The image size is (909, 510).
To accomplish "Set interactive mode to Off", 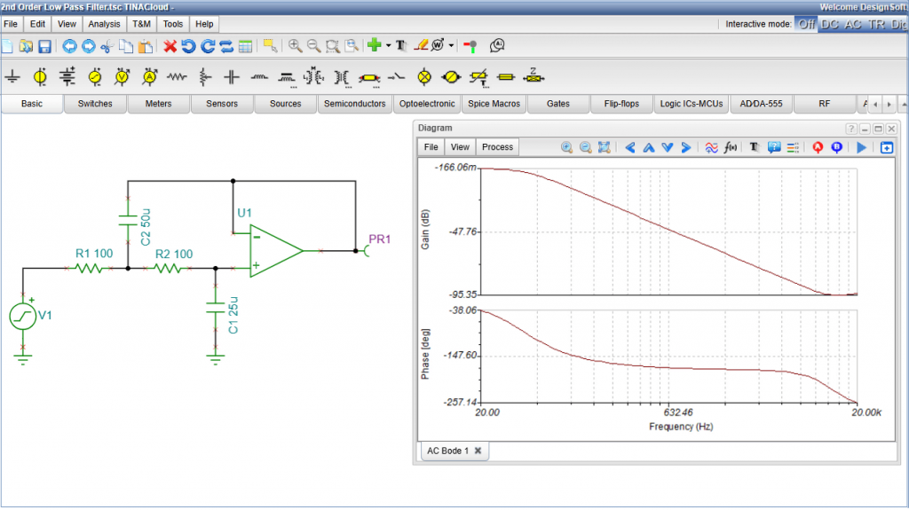I will [x=806, y=24].
